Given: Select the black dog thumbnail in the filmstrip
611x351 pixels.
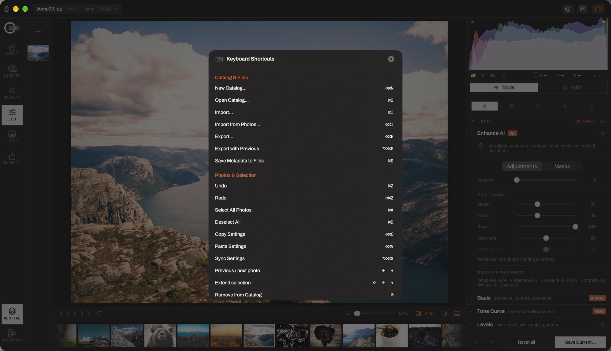Looking at the screenshot, I should tap(325, 335).
